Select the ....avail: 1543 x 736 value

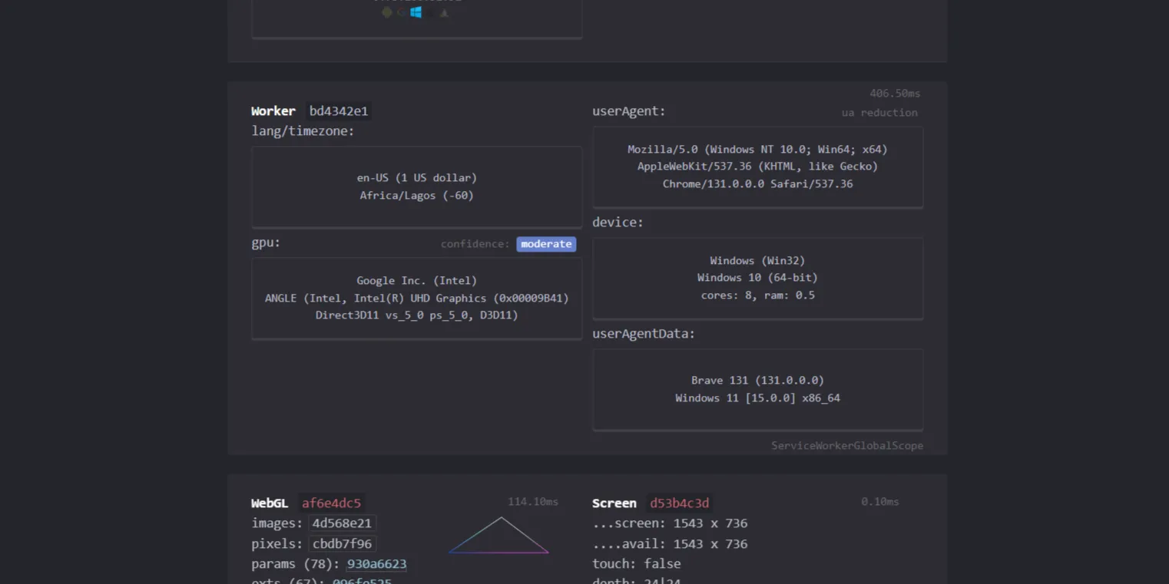[x=670, y=544]
